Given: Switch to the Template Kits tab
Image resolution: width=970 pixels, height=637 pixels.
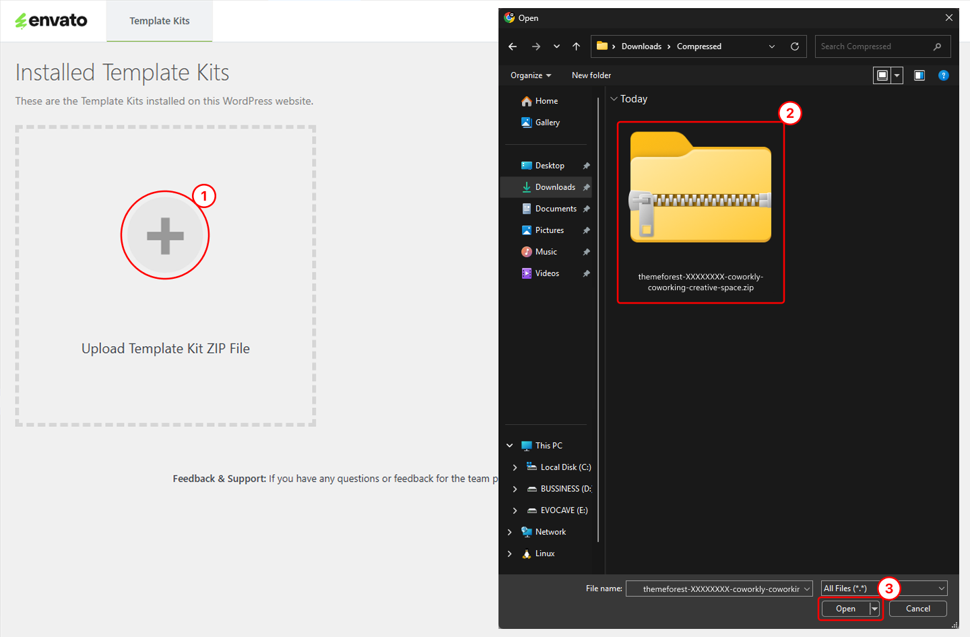Looking at the screenshot, I should pyautogui.click(x=160, y=21).
